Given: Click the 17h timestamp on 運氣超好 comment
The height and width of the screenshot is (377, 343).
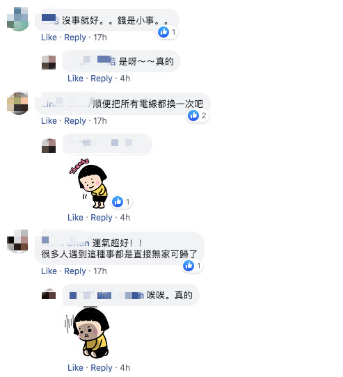Looking at the screenshot, I should (x=100, y=271).
